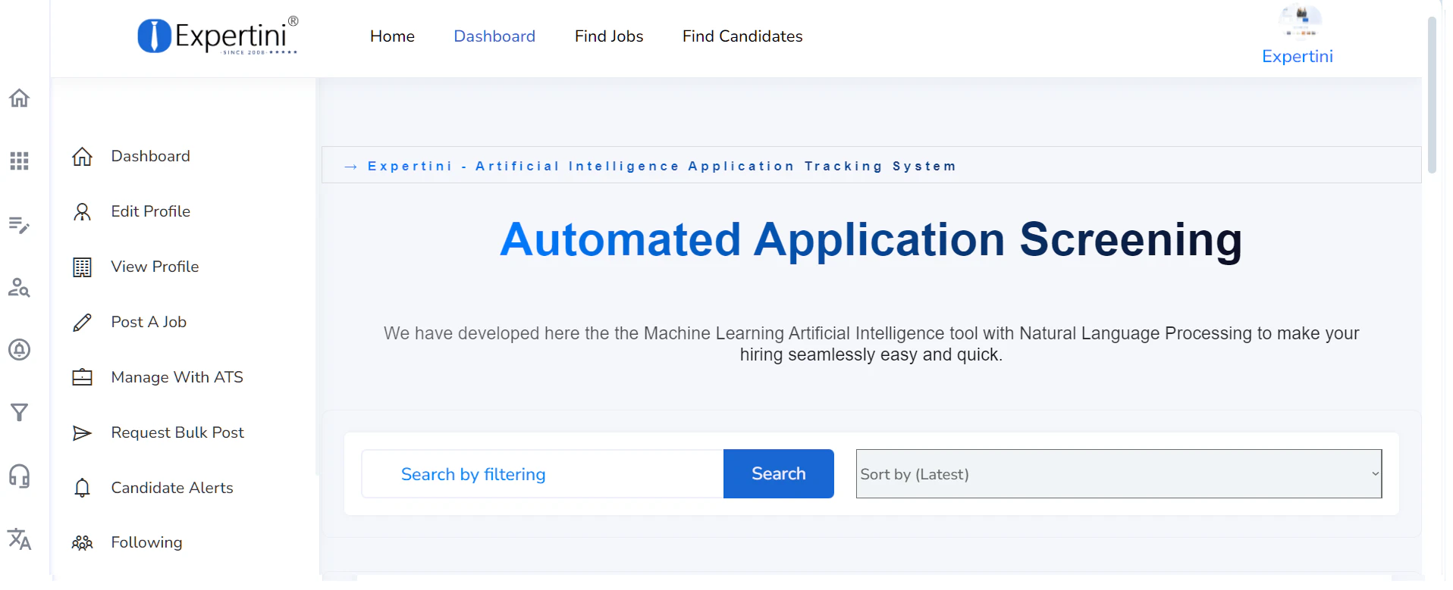Open Edit Profile in the sidebar
The width and height of the screenshot is (1453, 590).
tap(150, 211)
